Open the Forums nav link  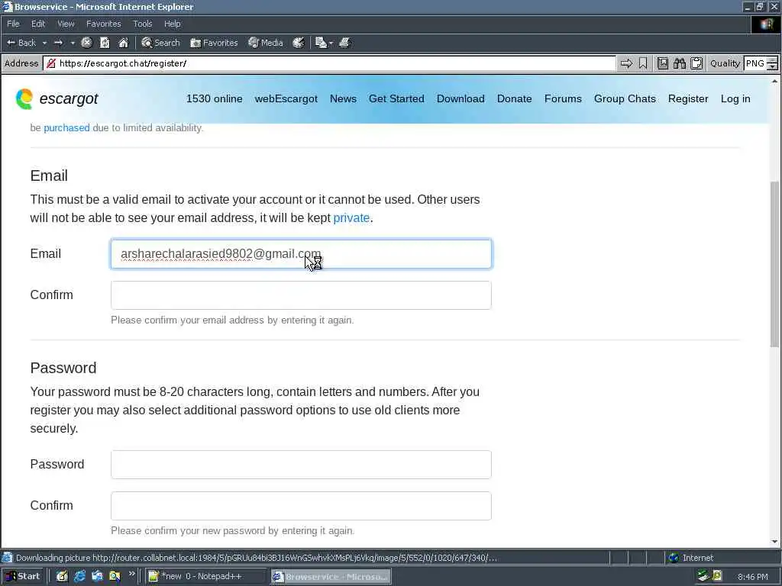tap(563, 98)
